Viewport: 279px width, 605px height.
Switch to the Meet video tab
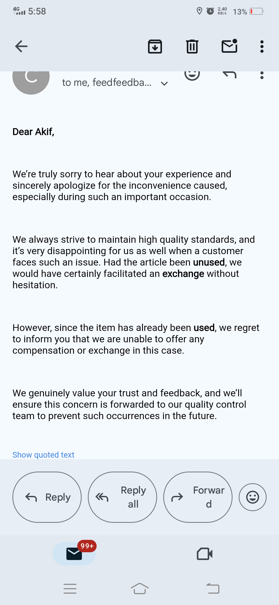tap(205, 554)
